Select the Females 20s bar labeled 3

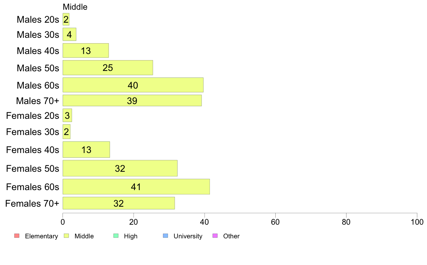(67, 116)
